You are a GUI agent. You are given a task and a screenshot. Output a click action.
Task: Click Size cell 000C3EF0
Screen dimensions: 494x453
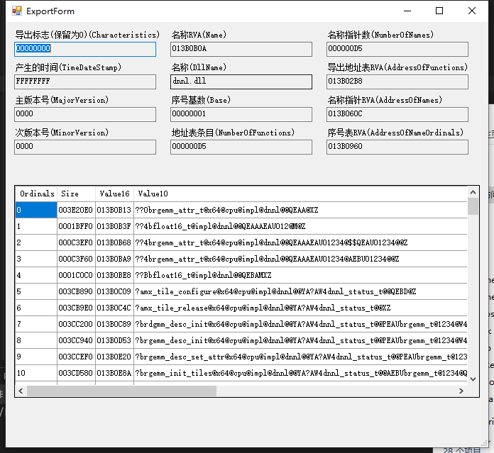tap(76, 242)
